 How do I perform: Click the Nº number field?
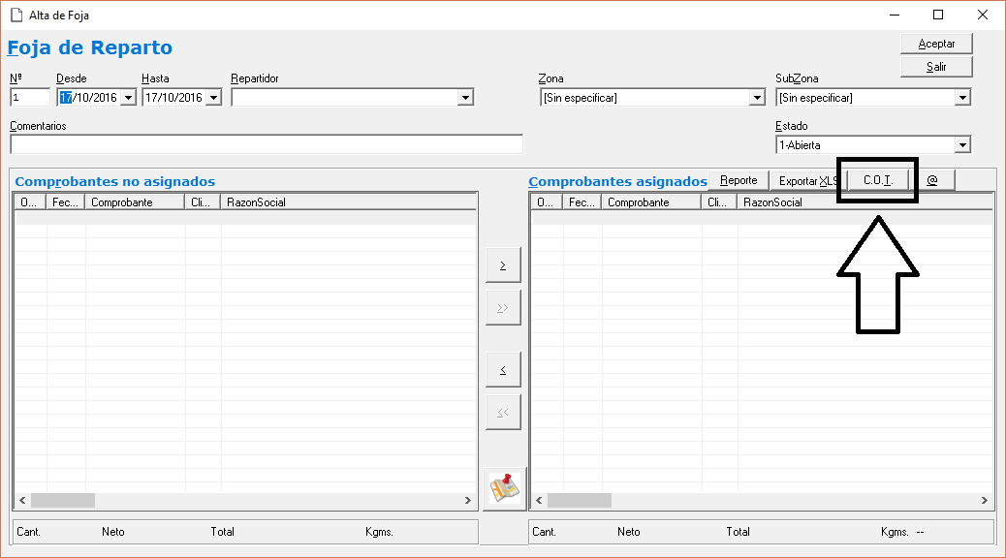pos(29,98)
